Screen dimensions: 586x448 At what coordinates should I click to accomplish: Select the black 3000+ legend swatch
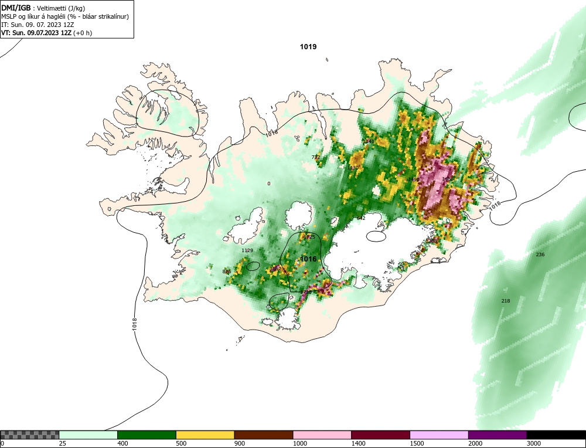556,435
